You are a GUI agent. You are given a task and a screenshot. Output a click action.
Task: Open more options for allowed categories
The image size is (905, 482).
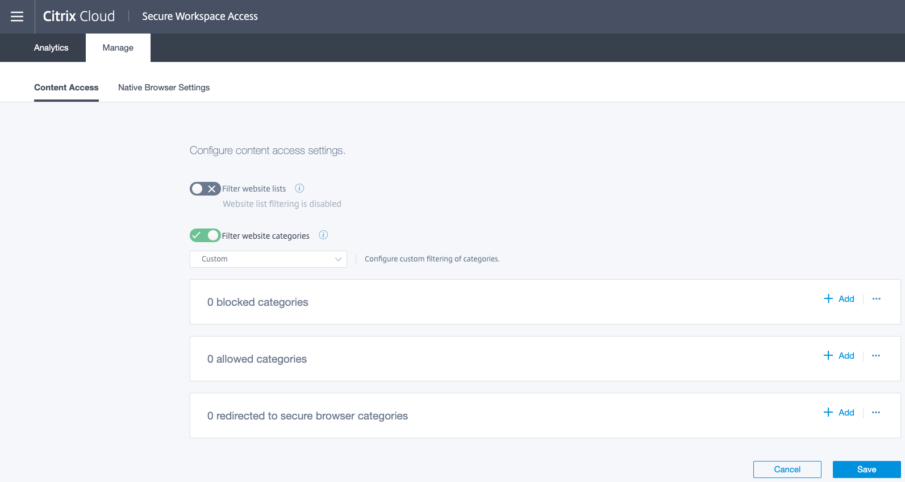(x=876, y=355)
